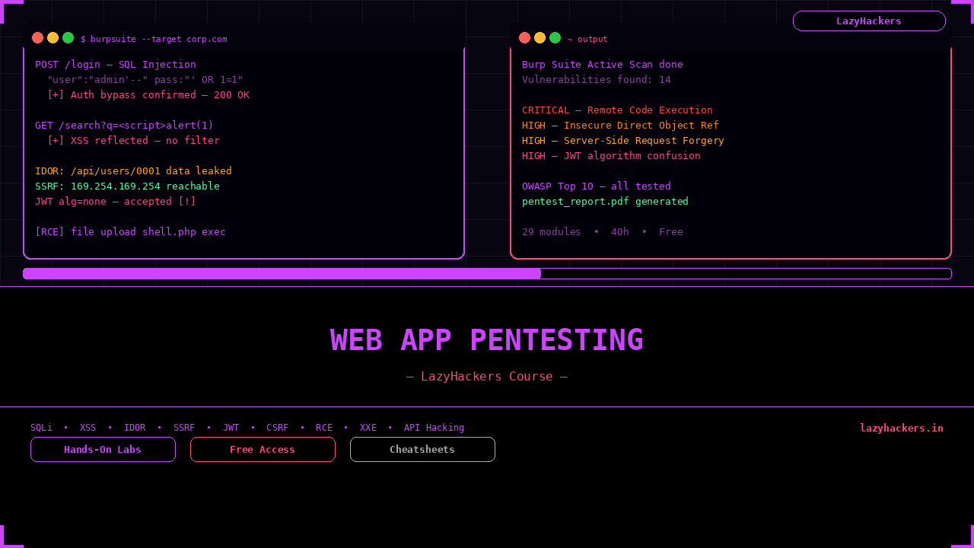974x548 pixels.
Task: Click the green dot on burpsuite terminal
Action: (x=68, y=38)
